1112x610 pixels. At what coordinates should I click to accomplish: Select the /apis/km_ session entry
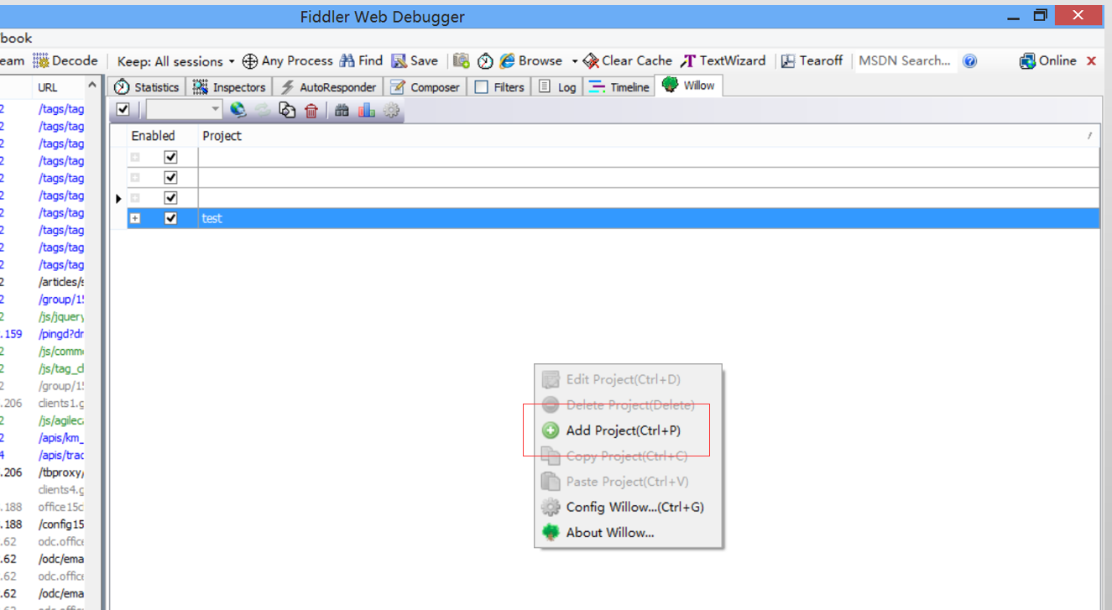coord(61,437)
